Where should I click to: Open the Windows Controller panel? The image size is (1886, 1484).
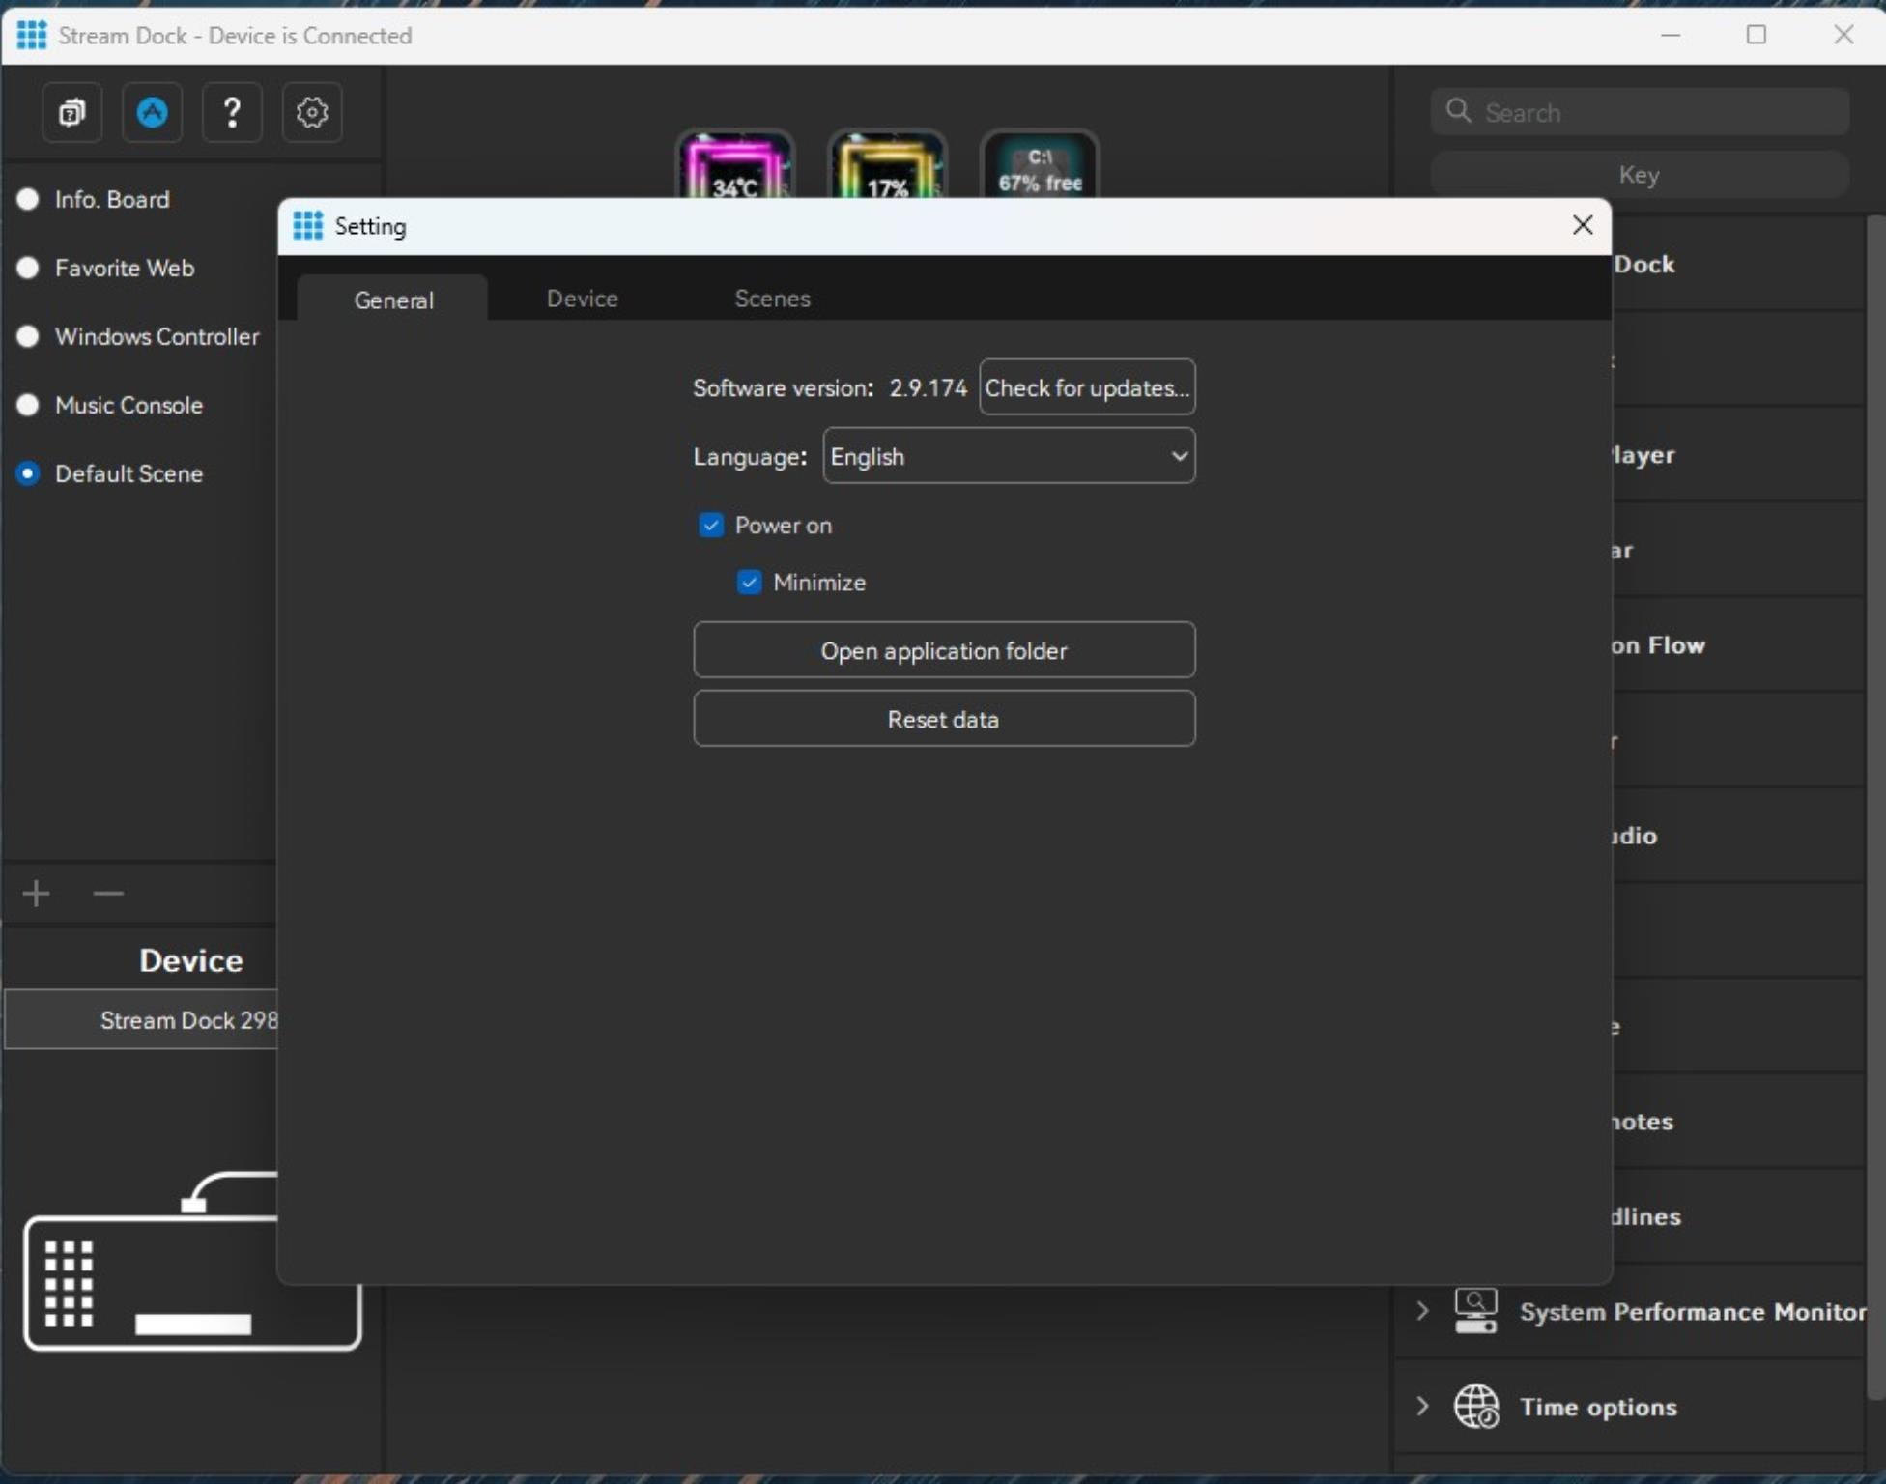pyautogui.click(x=155, y=337)
